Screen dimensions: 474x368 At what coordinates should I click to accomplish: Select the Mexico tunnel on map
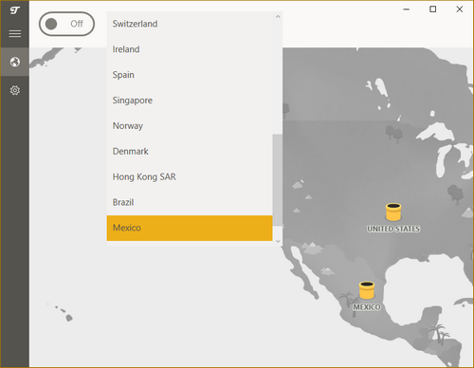coord(367,290)
